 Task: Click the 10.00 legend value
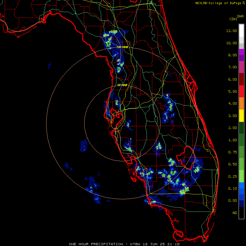click(x=232, y=43)
